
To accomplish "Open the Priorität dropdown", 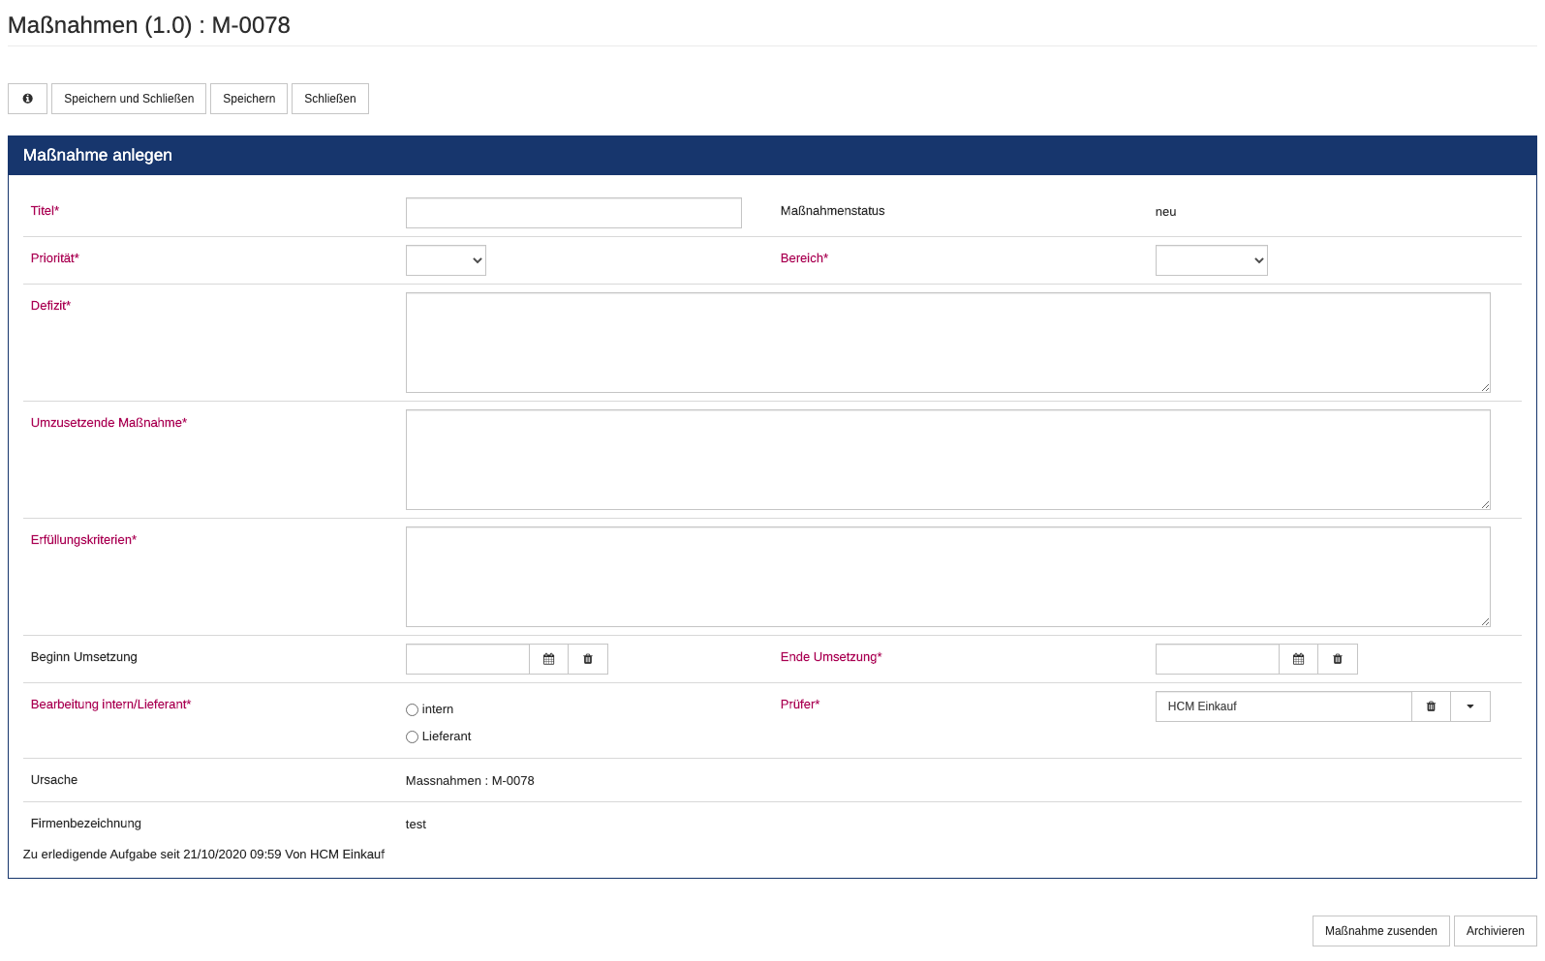I will pyautogui.click(x=446, y=260).
